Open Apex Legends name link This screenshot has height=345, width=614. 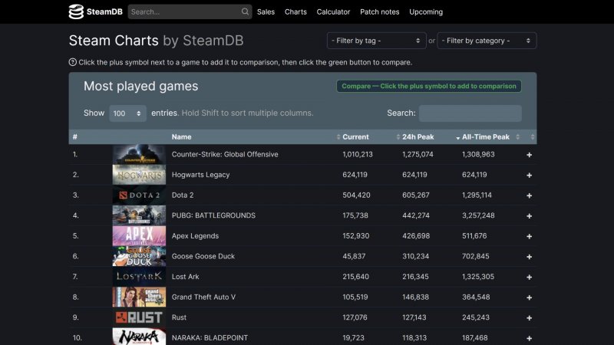[195, 236]
